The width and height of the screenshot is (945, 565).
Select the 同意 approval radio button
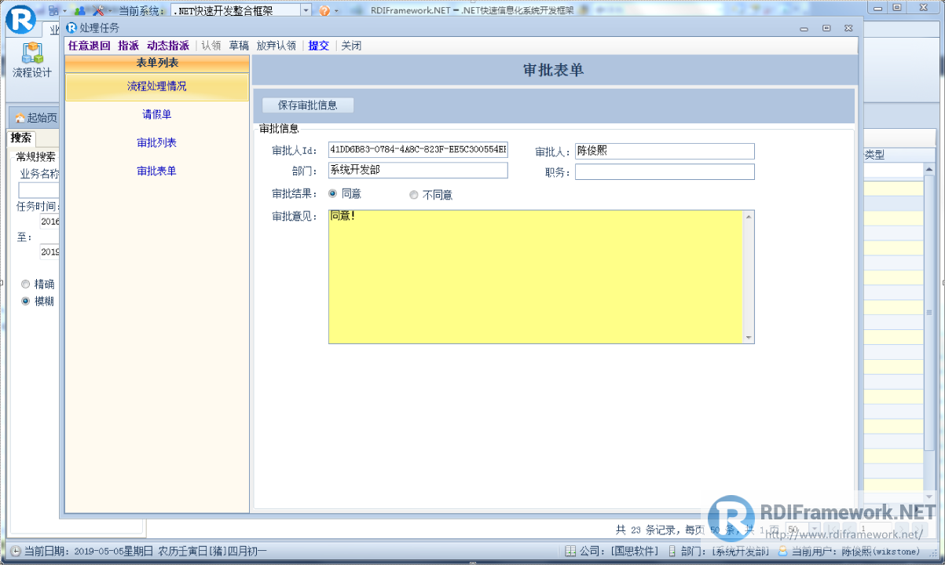point(332,194)
